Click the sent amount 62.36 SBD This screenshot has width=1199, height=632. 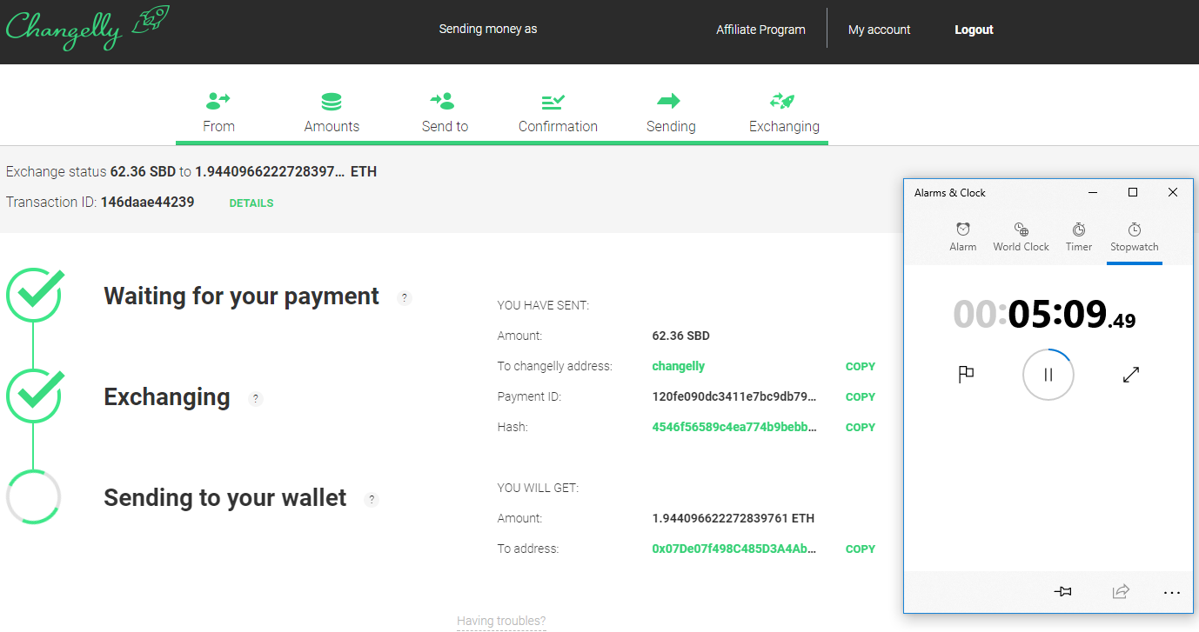681,336
